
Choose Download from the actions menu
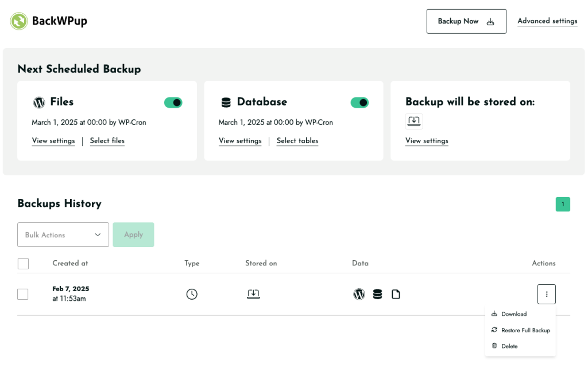514,314
